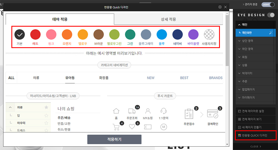This screenshot has width=278, height=150.
Task: Click the coupon ticket icon
Action: tap(148, 127)
